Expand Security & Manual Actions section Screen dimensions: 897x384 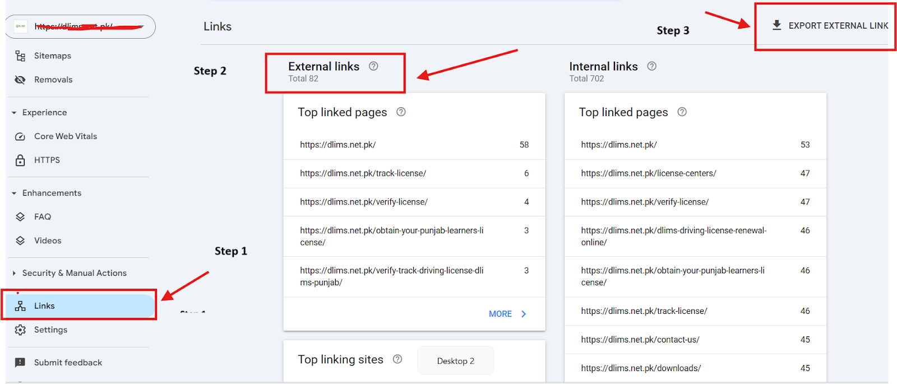tap(14, 274)
